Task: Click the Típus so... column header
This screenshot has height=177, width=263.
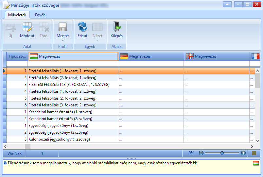Action: [x=17, y=56]
